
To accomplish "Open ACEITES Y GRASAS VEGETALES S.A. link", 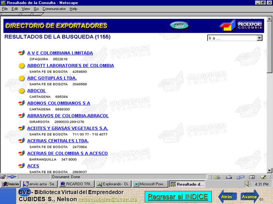I will coord(68,128).
